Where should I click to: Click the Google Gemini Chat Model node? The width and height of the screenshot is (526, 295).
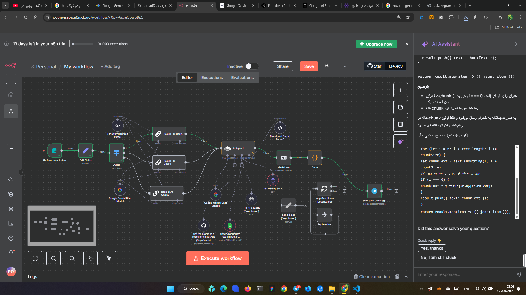point(120,190)
